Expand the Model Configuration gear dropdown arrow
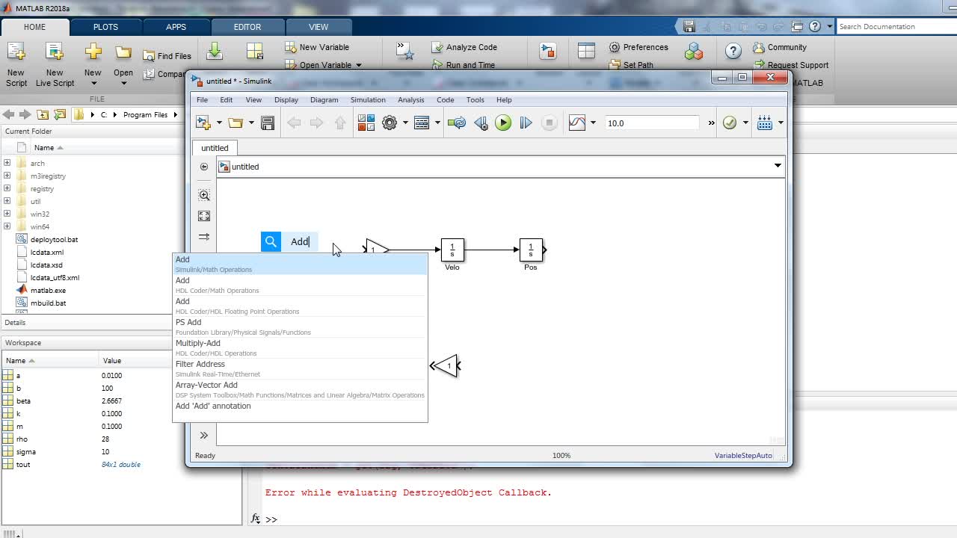Image resolution: width=957 pixels, height=538 pixels. (x=405, y=123)
